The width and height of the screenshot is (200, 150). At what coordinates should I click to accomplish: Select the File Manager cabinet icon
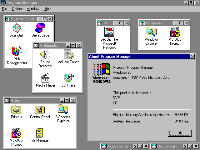[40, 133]
